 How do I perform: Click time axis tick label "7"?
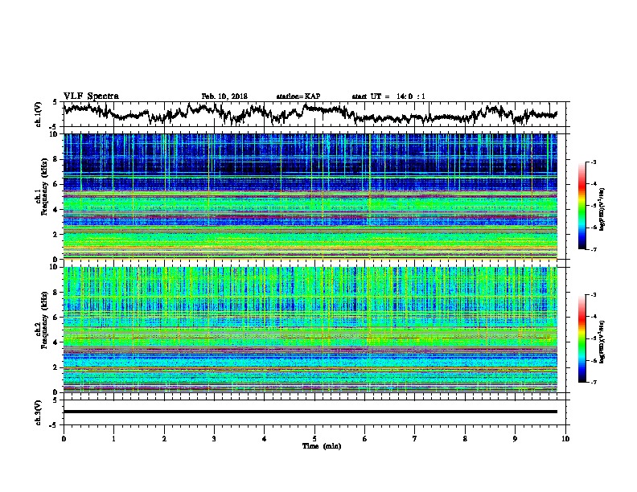pos(415,438)
